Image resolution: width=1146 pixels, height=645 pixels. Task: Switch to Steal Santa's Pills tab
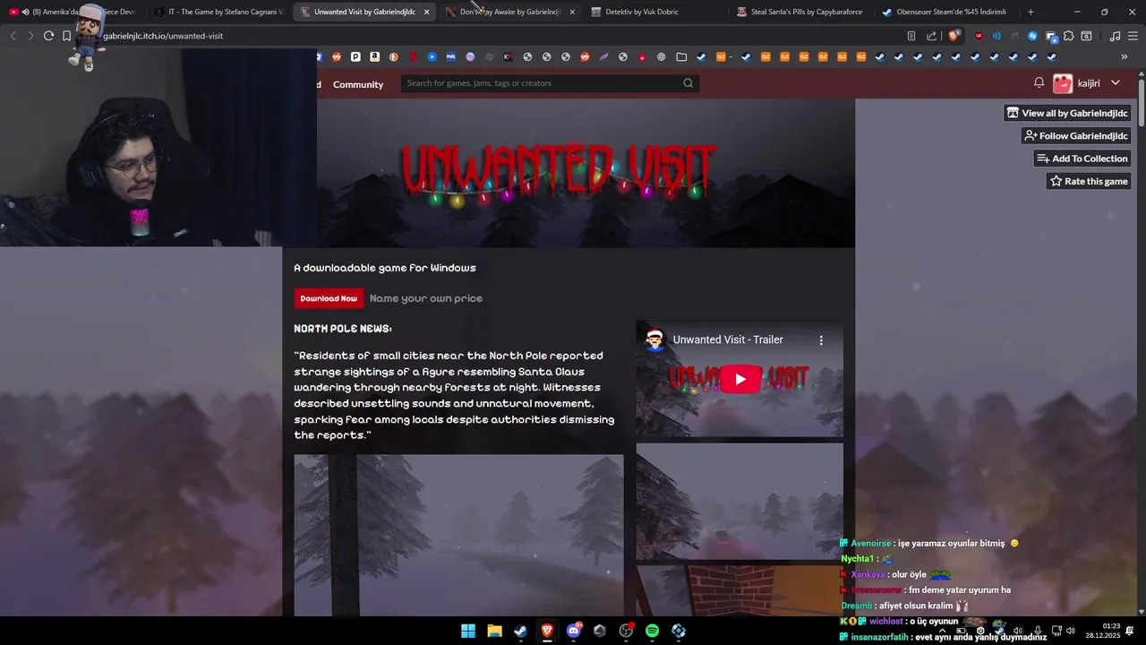click(800, 12)
